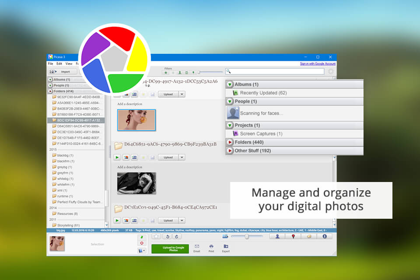Hold selected items with the green pin
Viewport: 420px width, 280px height.
(x=142, y=237)
